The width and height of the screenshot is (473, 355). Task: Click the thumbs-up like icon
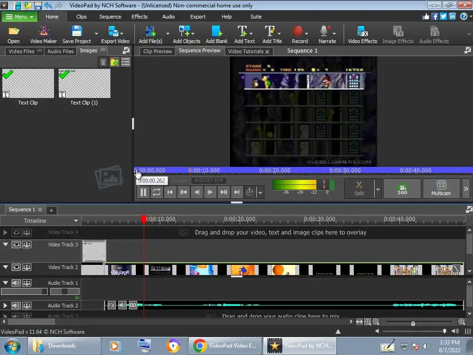425,17
